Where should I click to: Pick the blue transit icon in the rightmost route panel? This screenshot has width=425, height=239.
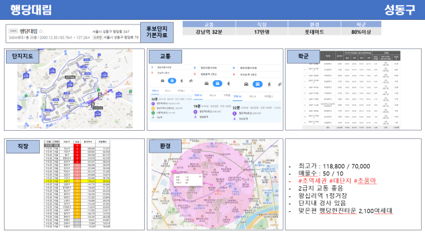(258, 84)
